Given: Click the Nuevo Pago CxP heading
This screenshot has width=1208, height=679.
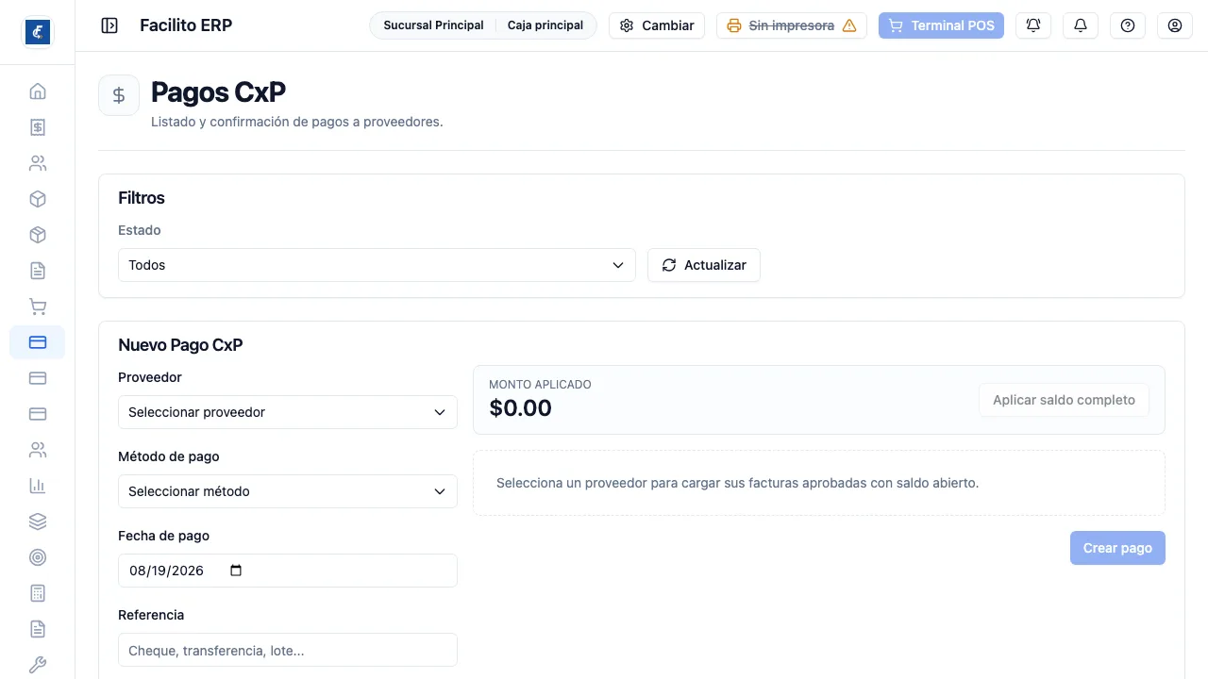Looking at the screenshot, I should point(180,345).
